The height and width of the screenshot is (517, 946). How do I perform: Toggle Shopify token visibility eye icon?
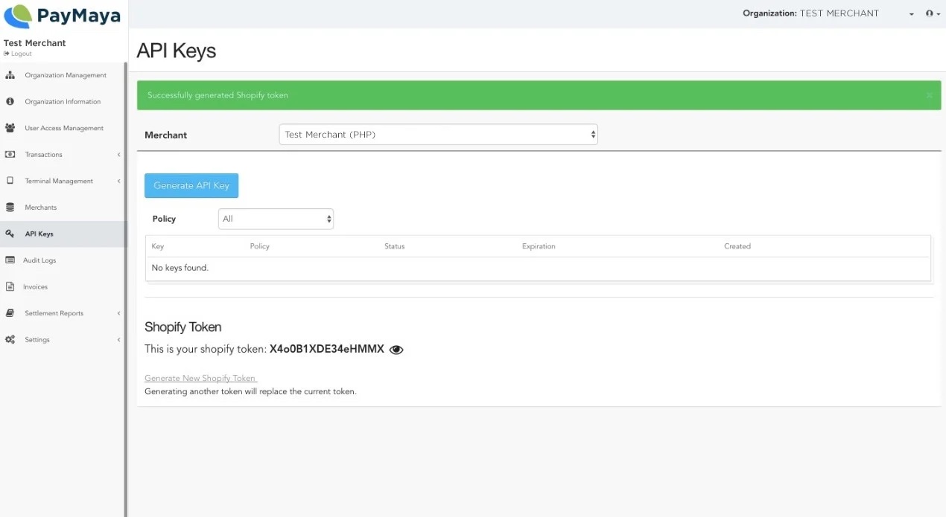[396, 350]
